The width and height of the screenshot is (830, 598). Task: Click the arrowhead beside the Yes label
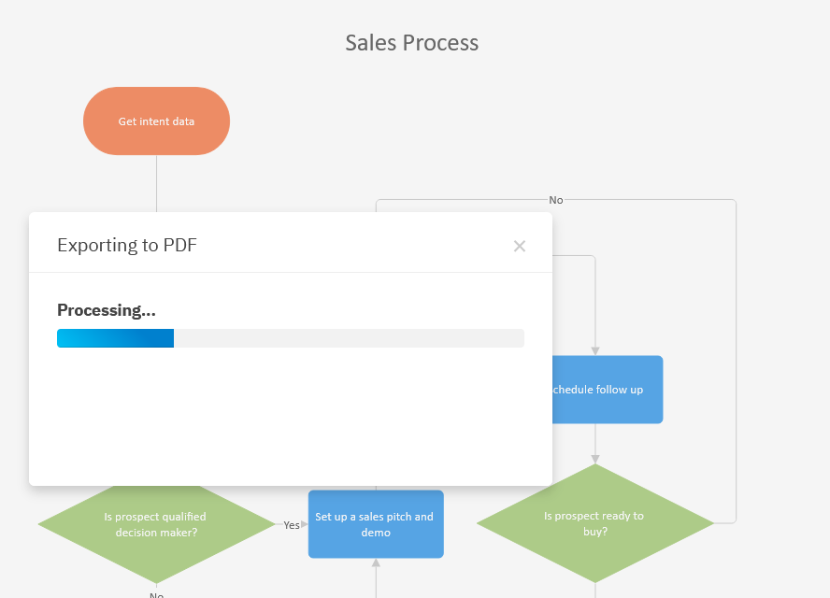(x=305, y=524)
